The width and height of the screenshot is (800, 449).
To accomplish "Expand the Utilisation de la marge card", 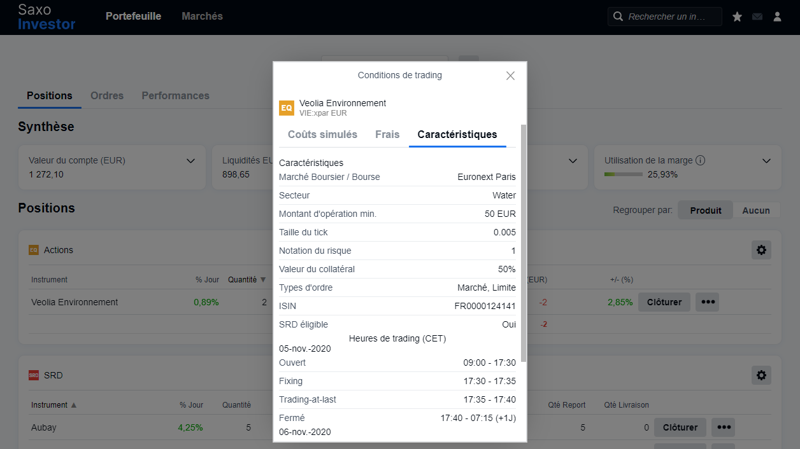I will click(766, 161).
